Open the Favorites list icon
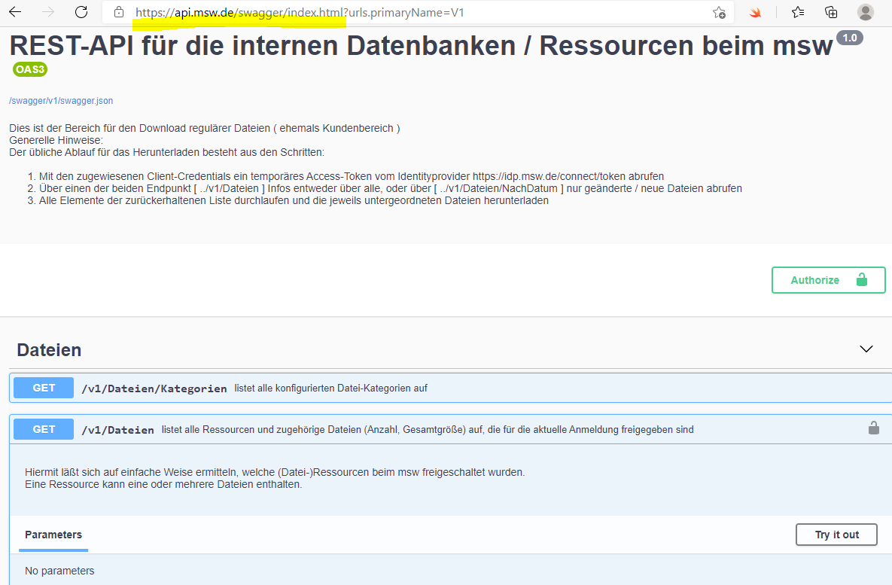The width and height of the screenshot is (892, 585). [798, 12]
